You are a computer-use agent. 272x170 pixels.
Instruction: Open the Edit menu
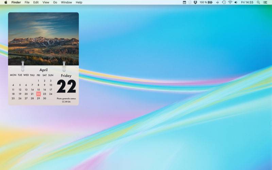click(36, 2)
